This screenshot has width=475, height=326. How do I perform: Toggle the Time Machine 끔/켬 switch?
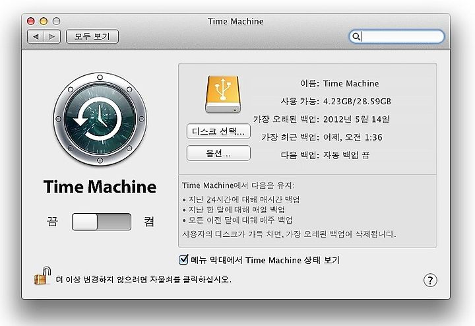pos(102,222)
